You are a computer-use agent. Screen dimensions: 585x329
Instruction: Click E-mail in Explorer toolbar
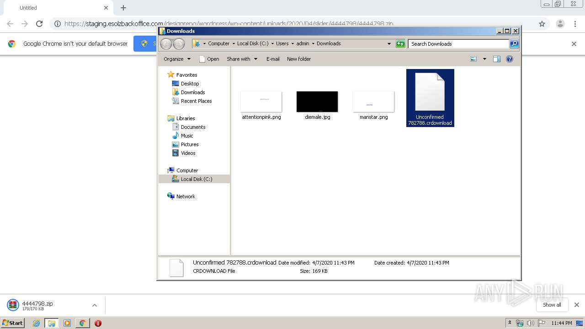pos(273,59)
